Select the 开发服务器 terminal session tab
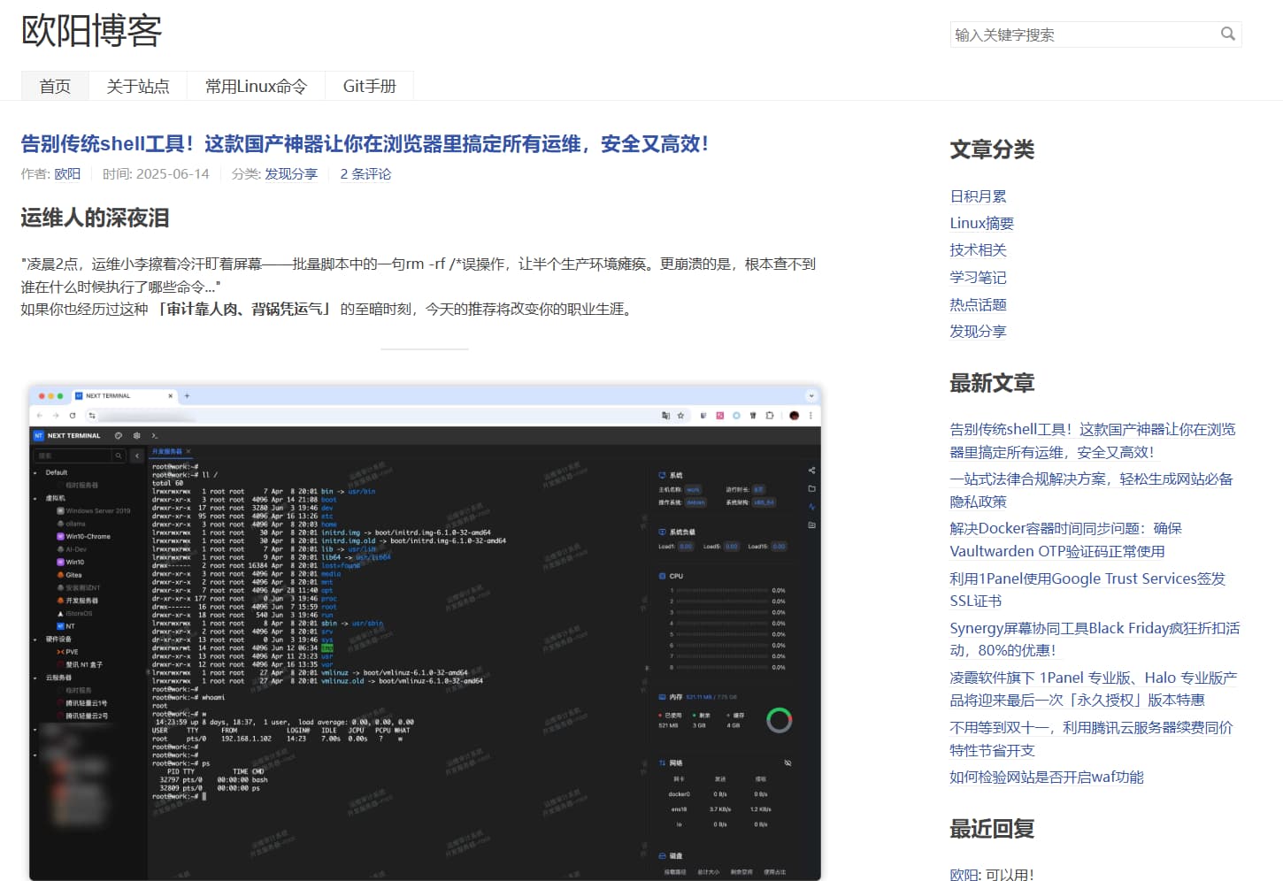1283x881 pixels. 166,450
